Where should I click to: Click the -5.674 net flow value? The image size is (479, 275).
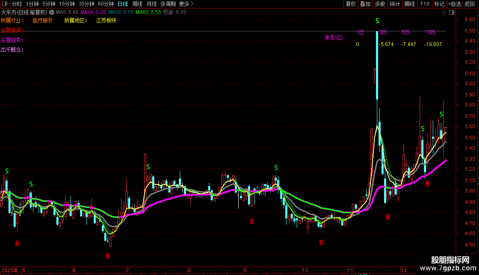tap(386, 44)
